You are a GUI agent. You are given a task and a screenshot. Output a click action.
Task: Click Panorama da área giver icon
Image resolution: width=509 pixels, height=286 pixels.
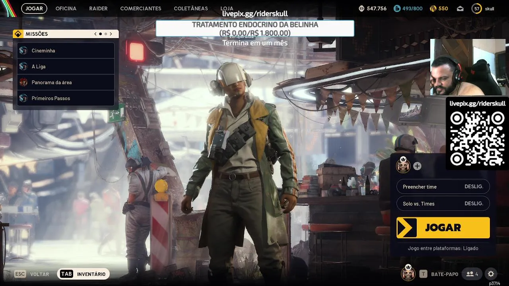[x=23, y=82]
